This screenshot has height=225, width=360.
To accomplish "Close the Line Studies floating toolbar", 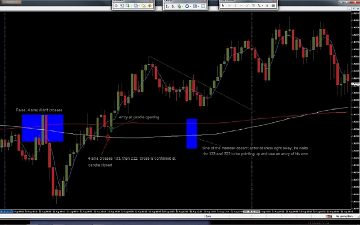I will click(x=274, y=1).
